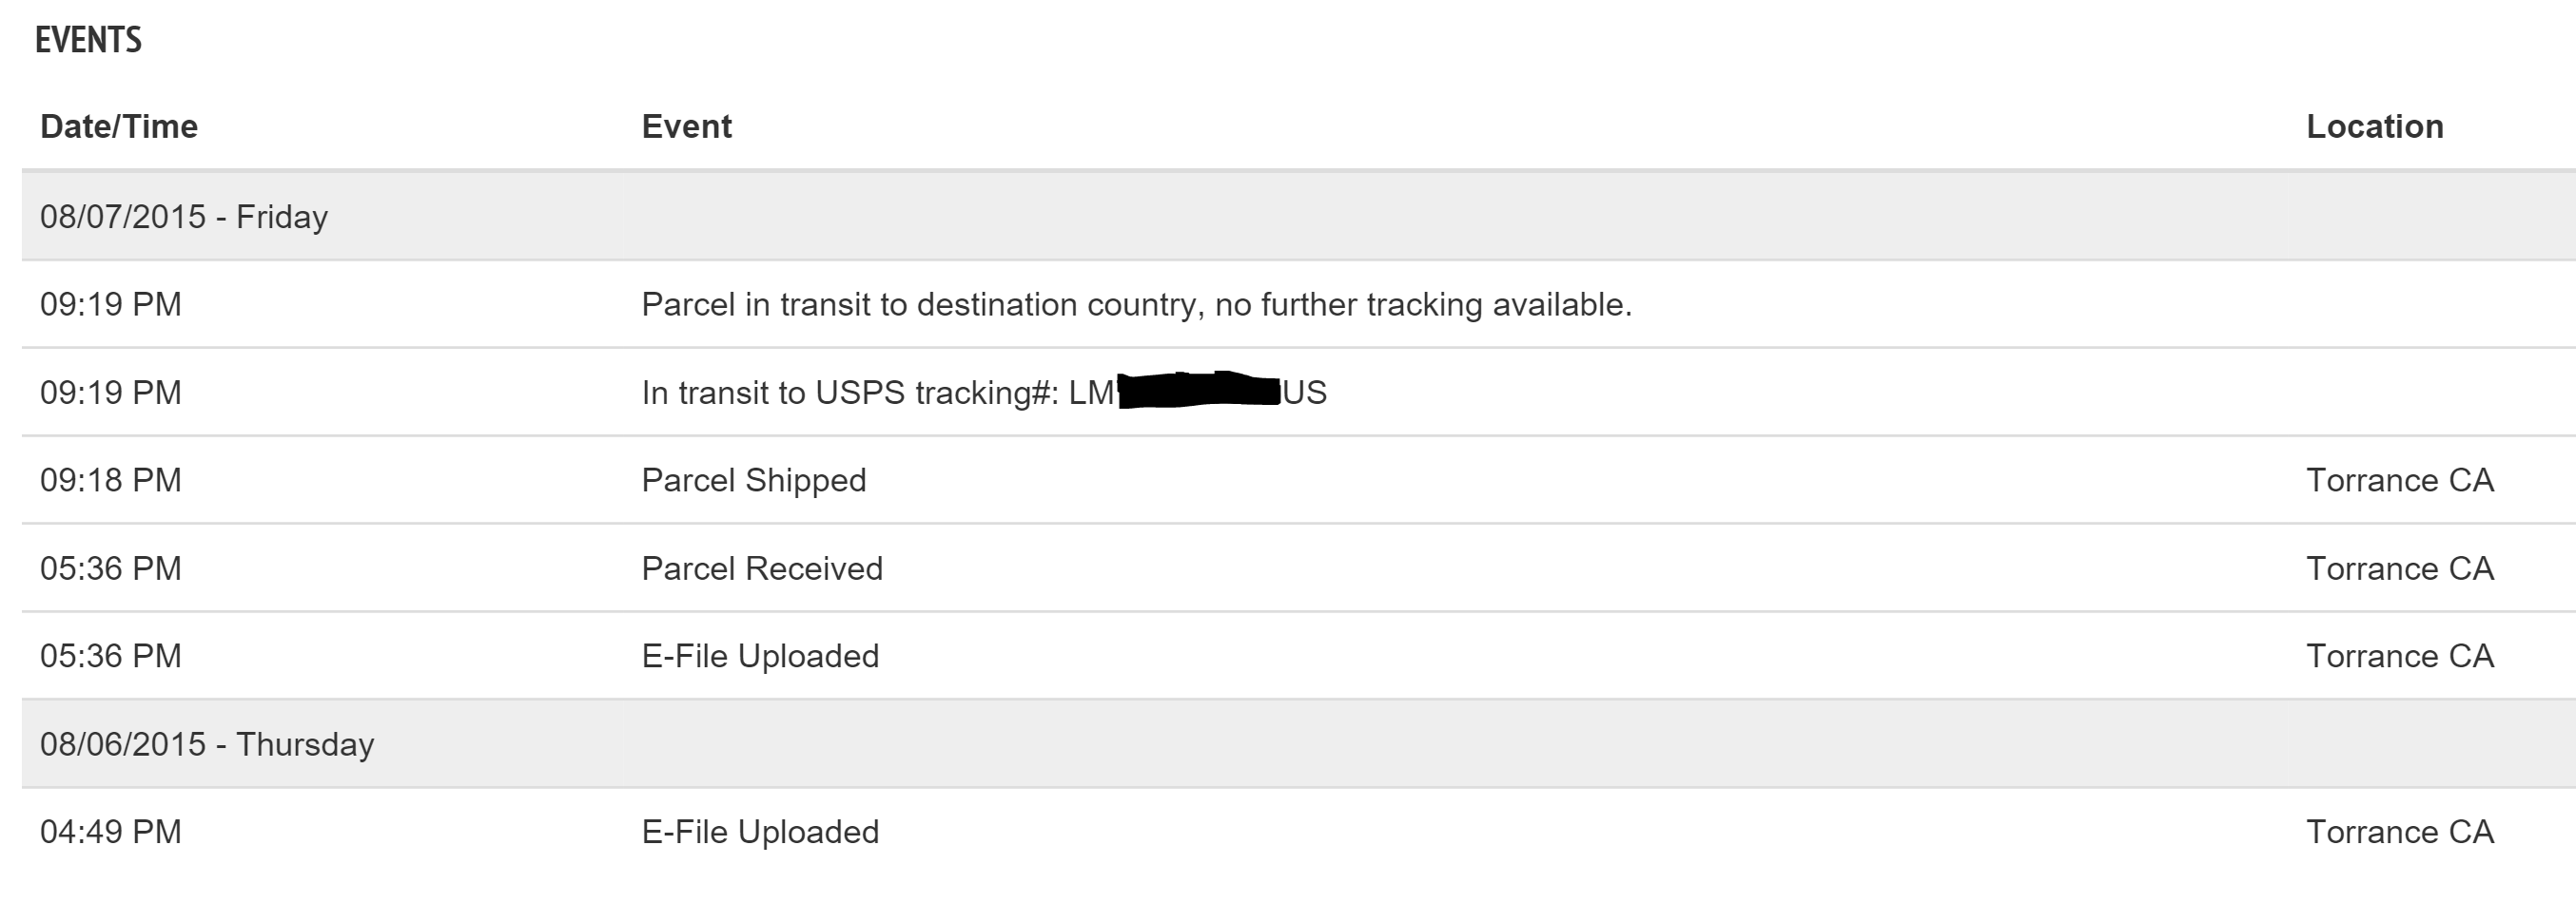
Task: Select the 08/07/2015 - Friday date row
Action: [x=184, y=217]
